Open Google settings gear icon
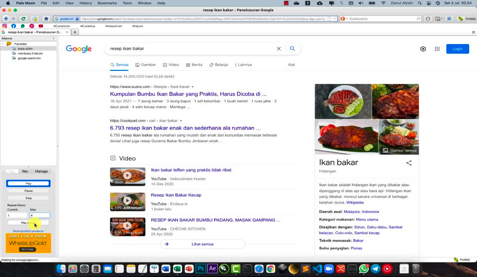 coord(423,49)
